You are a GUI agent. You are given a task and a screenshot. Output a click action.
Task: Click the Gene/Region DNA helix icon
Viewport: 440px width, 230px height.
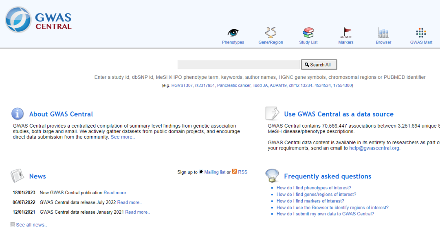tap(271, 33)
